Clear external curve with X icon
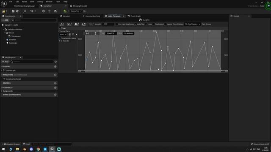This screenshot has height=152, width=271. [x=76, y=35]
